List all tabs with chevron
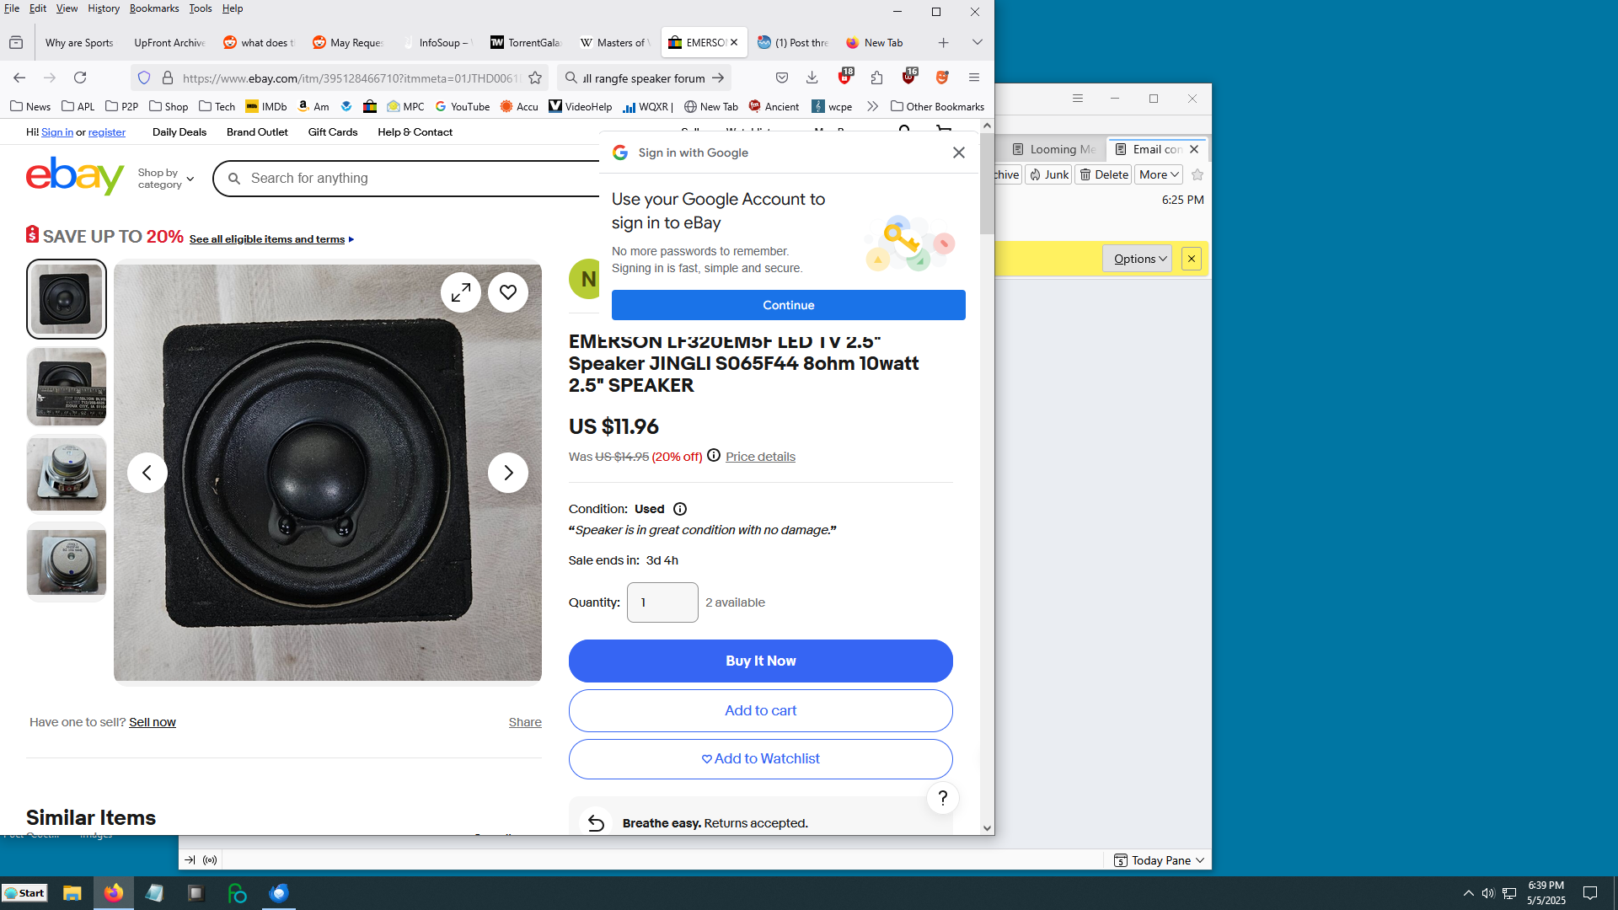This screenshot has height=910, width=1618. click(x=978, y=43)
